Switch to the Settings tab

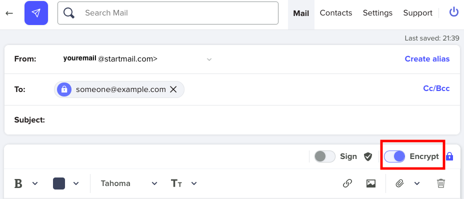tap(377, 13)
